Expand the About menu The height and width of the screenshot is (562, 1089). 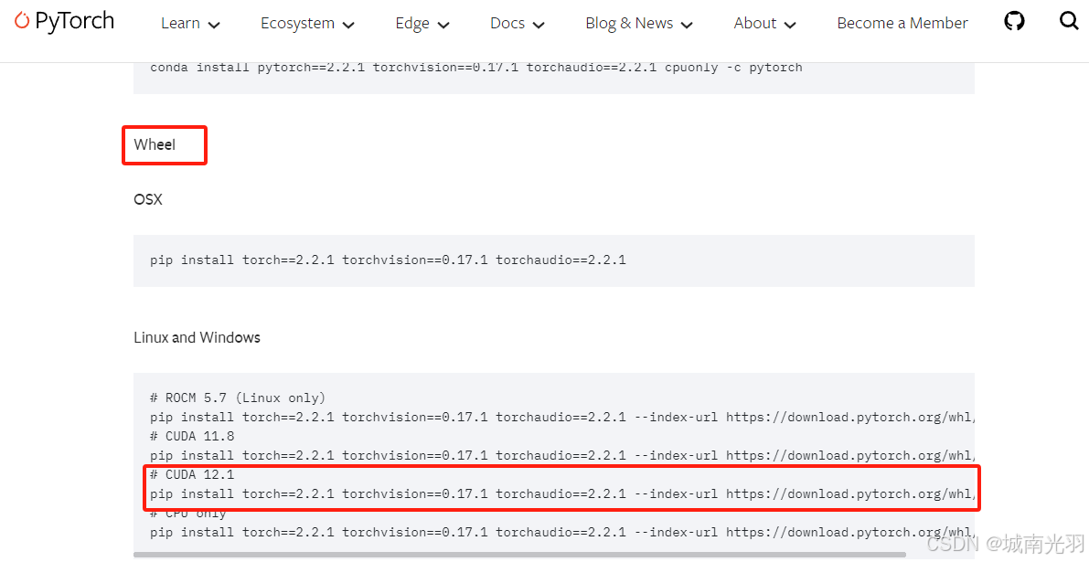(764, 24)
